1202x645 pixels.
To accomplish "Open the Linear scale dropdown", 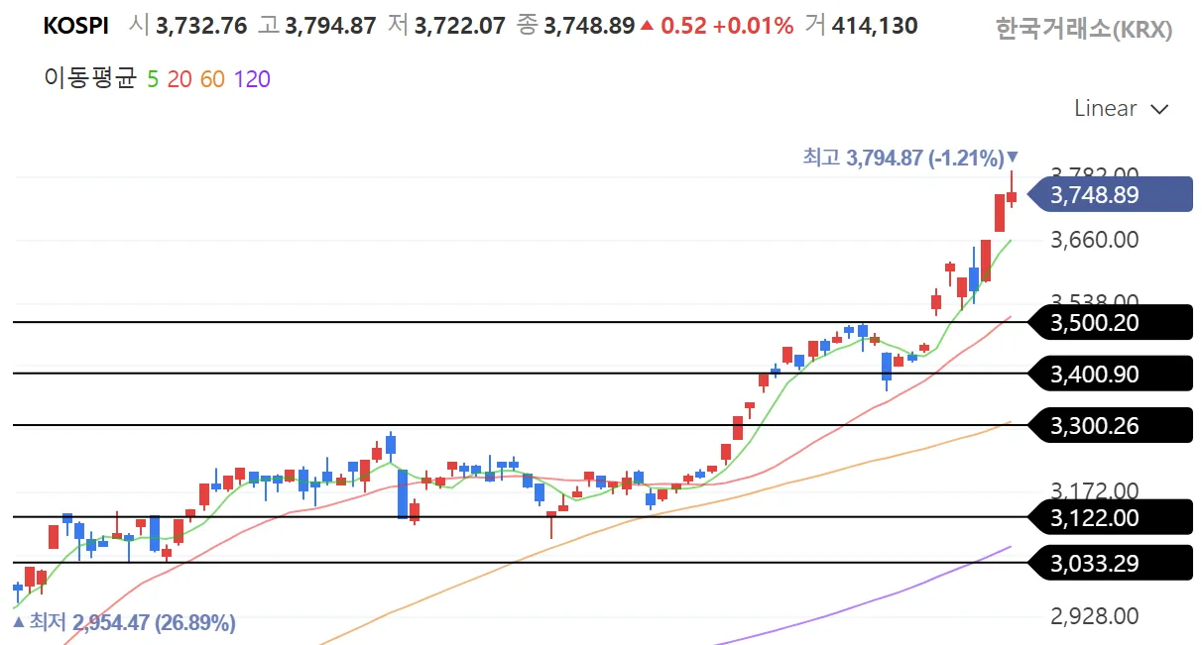I will point(1122,109).
